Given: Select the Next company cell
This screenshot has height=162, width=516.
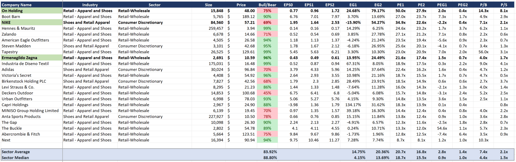Looking at the screenshot, I should [32, 140].
